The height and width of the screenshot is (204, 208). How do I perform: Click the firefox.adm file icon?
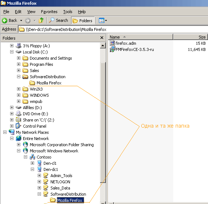tap(112, 43)
